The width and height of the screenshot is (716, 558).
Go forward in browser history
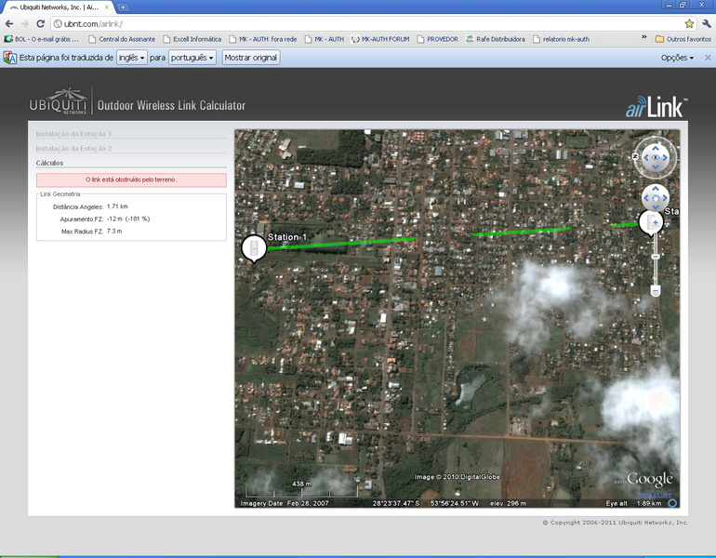(25, 24)
